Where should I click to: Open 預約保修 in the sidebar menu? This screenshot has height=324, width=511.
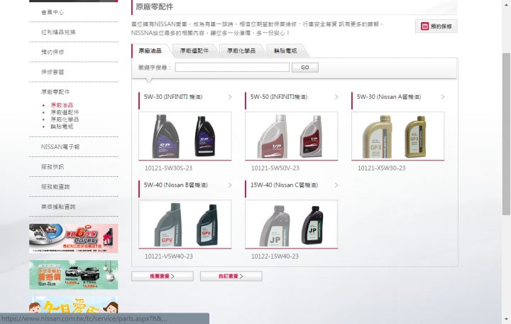[53, 52]
